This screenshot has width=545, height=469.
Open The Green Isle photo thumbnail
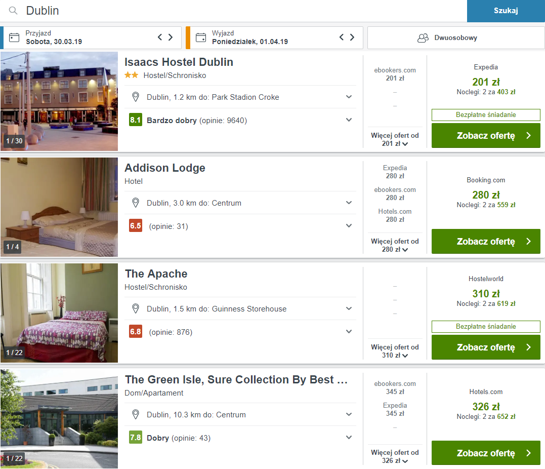click(59, 418)
